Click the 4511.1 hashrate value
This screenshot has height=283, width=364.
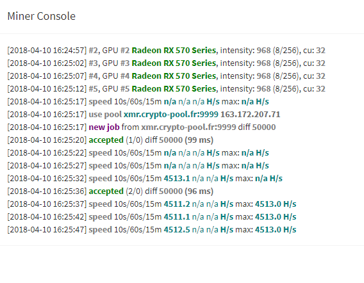click(177, 216)
